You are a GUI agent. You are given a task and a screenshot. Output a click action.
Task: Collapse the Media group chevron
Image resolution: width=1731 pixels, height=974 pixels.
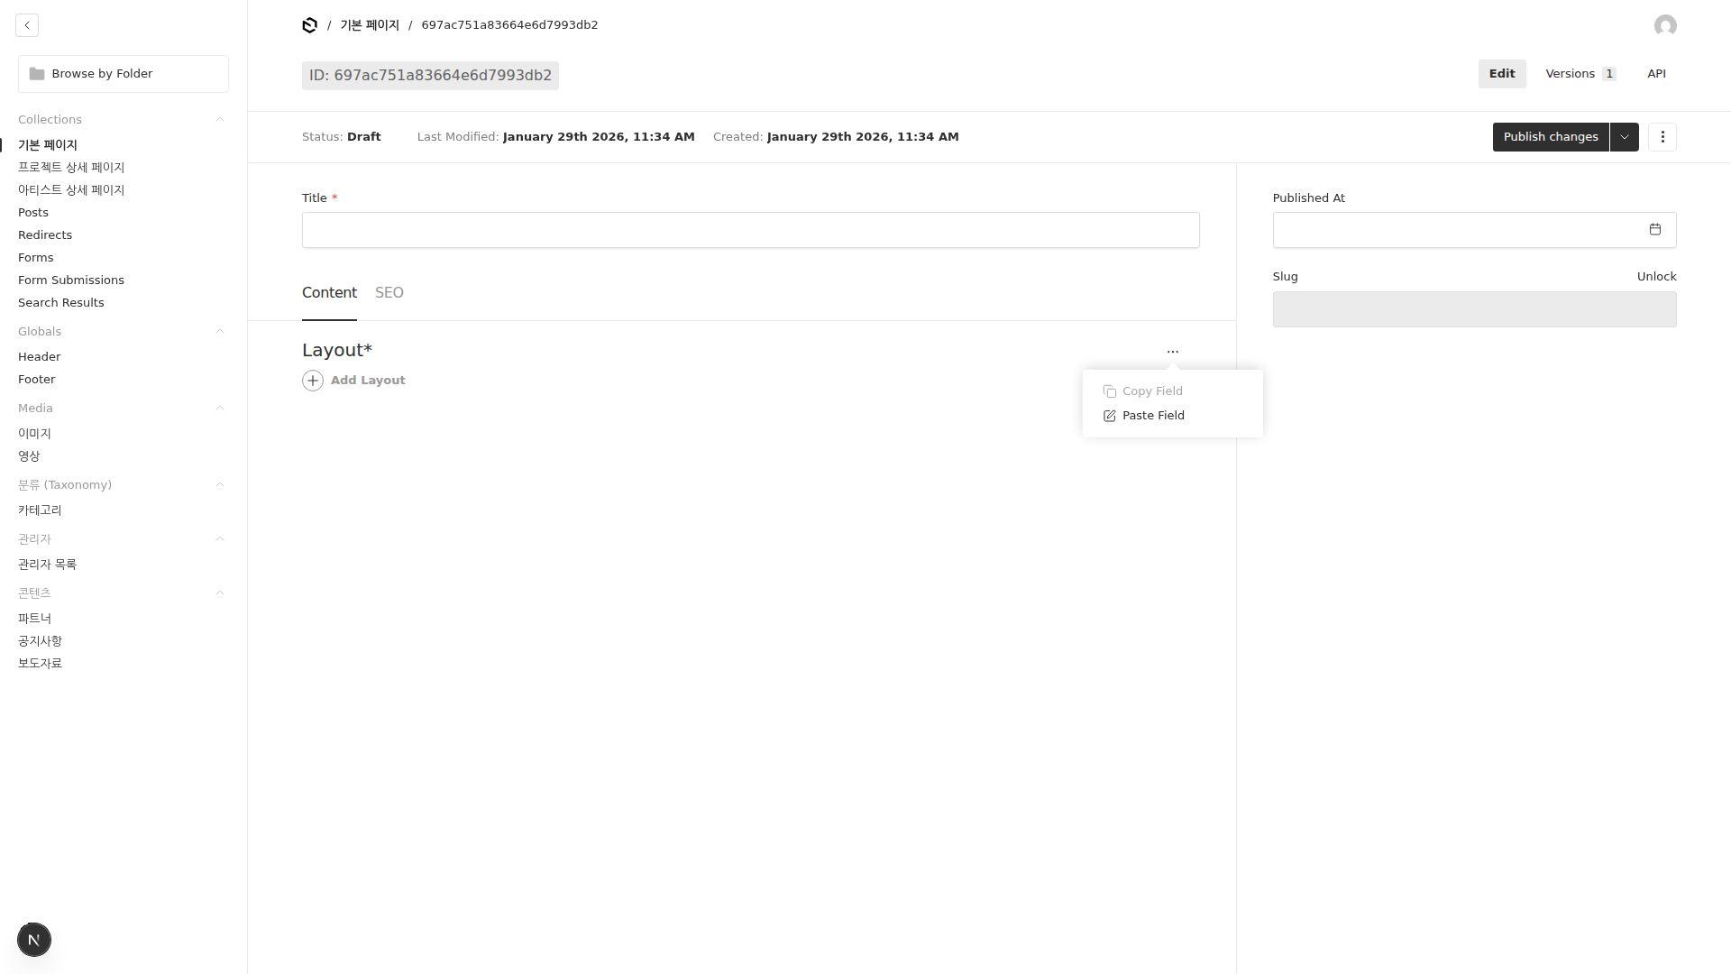[x=219, y=409]
